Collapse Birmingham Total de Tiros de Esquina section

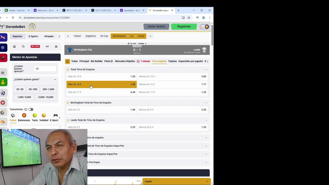point(206,103)
